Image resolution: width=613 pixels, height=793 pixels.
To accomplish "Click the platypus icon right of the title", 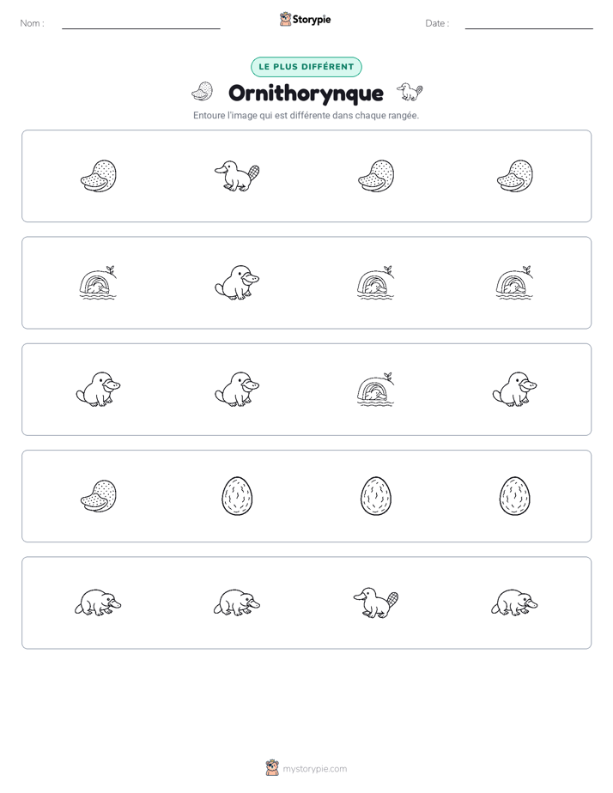I will [410, 92].
